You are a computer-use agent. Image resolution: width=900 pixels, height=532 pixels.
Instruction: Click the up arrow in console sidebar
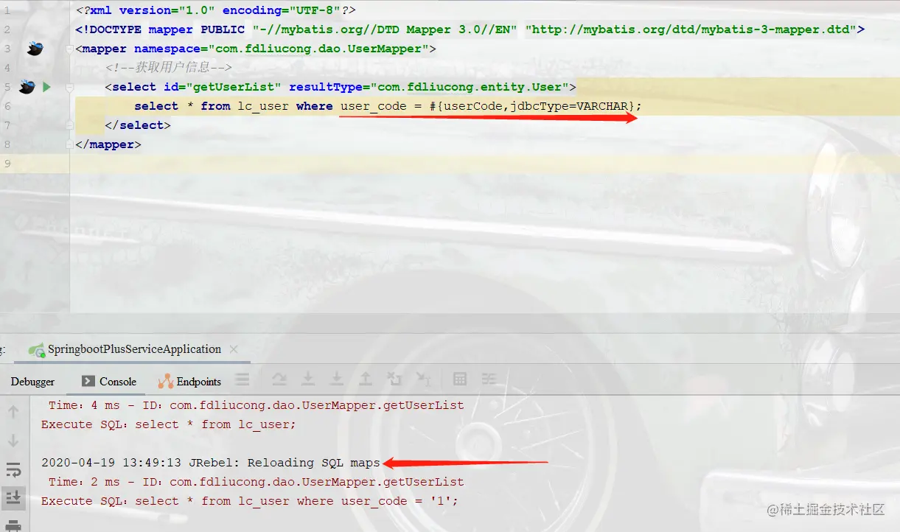point(13,413)
